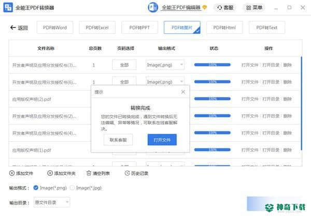Click the 全能王PDF转换器 app logo icon
Image resolution: width=311 pixels, height=219 pixels.
pos(8,8)
